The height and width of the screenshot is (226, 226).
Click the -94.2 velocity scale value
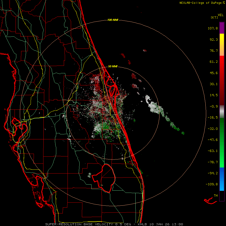pyautogui.click(x=213, y=173)
